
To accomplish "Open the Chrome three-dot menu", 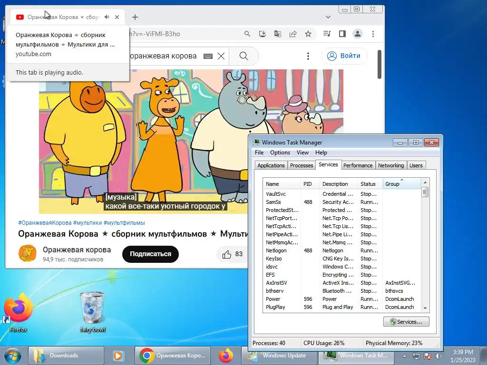I will [373, 34].
